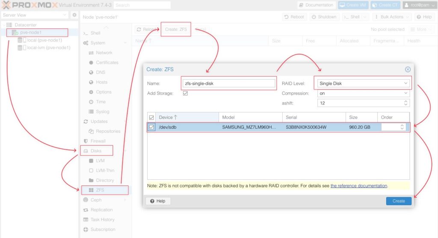Click the Options gear icon
Viewport: 438px width, 238px height.
pyautogui.click(x=91, y=92)
